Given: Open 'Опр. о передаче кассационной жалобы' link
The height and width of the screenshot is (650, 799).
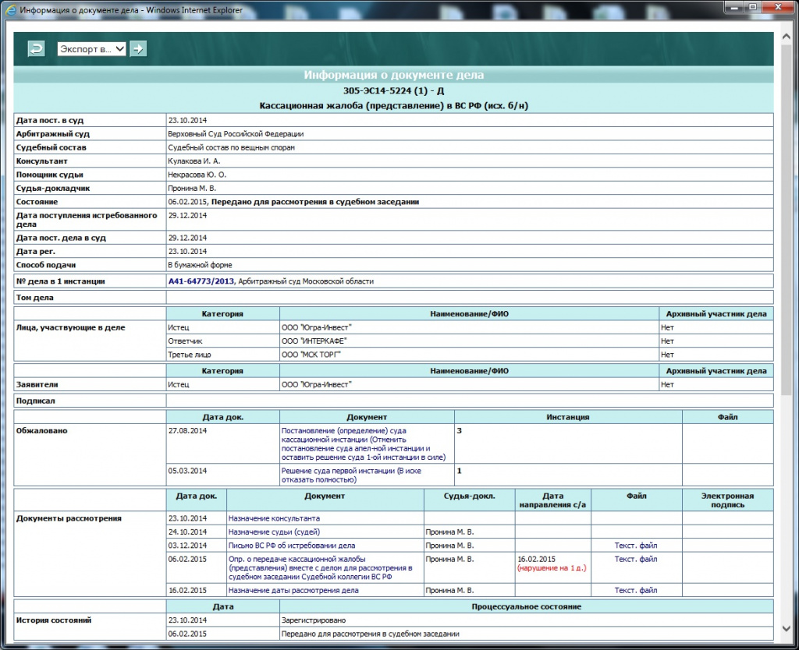Looking at the screenshot, I should [320, 567].
